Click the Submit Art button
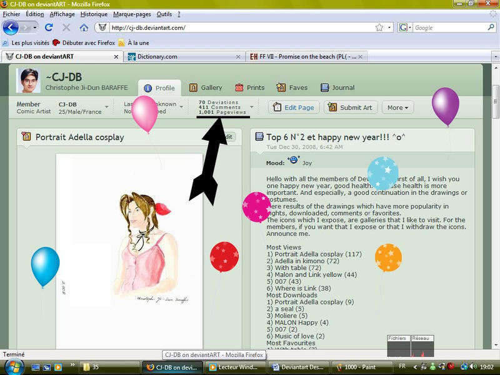 (351, 107)
